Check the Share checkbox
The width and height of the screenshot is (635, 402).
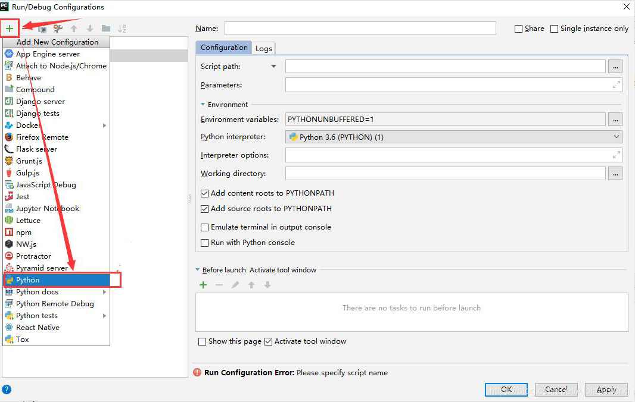(x=519, y=28)
